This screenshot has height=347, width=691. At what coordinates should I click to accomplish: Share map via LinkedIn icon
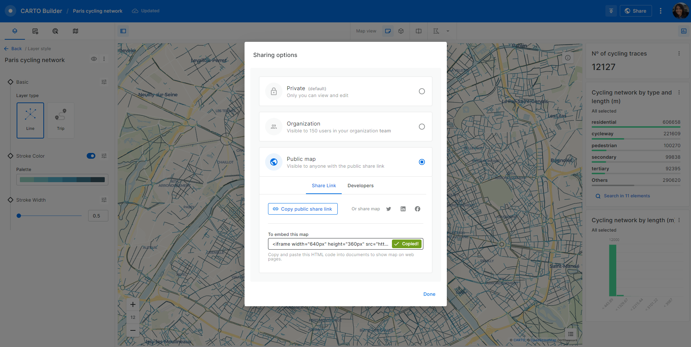(403, 209)
